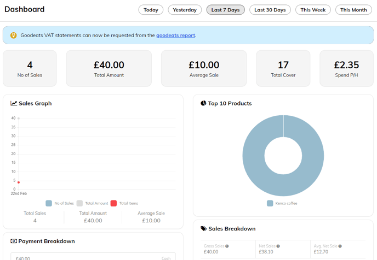The image size is (377, 260).
Task: Click the grey Total Amount data point at 40
Action: 19,119
